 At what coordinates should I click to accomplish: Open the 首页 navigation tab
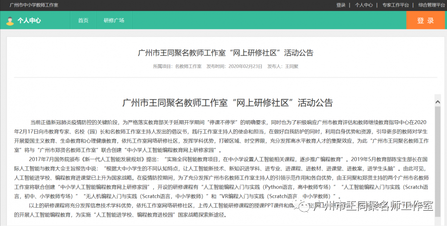tap(83, 21)
